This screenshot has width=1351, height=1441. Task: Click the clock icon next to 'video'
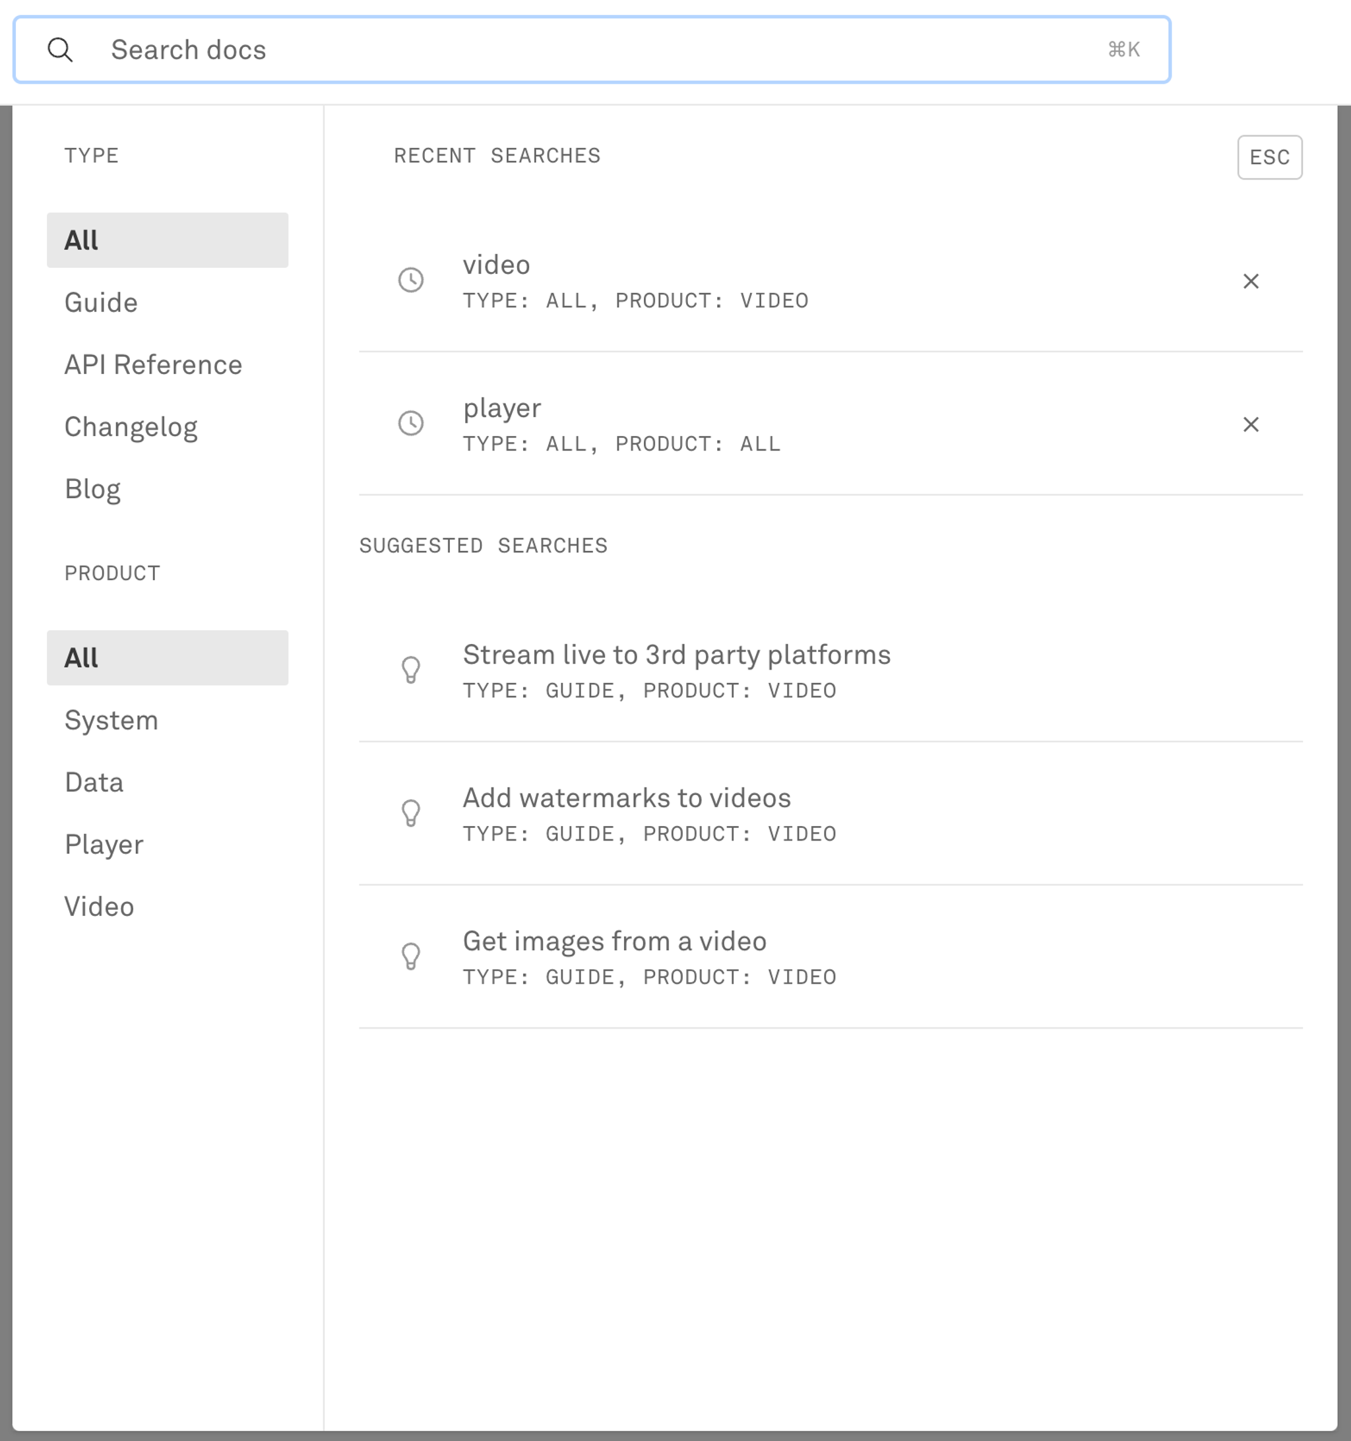tap(411, 280)
